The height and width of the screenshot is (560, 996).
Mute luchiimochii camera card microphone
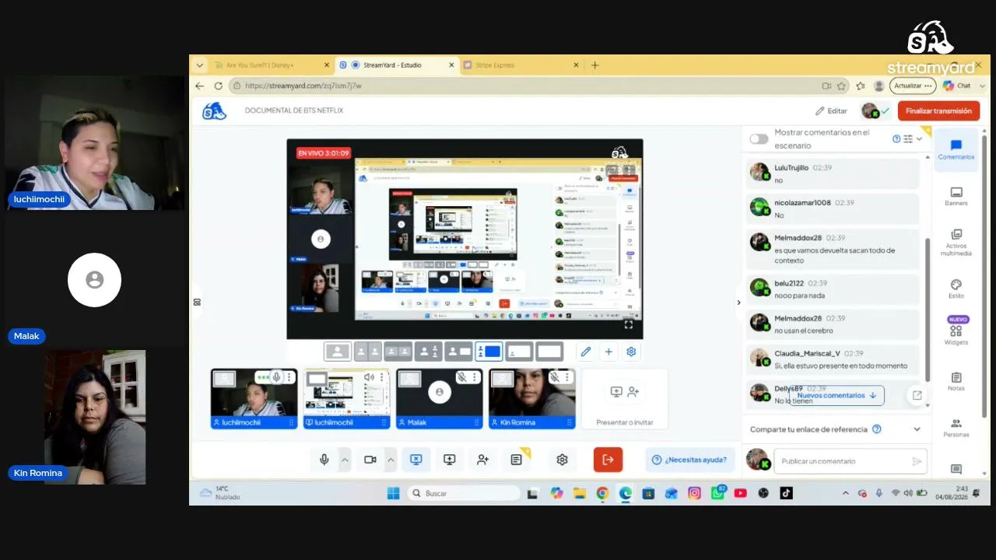pos(275,377)
